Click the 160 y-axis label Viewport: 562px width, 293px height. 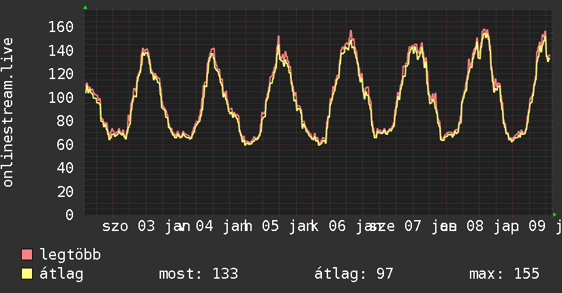click(61, 27)
